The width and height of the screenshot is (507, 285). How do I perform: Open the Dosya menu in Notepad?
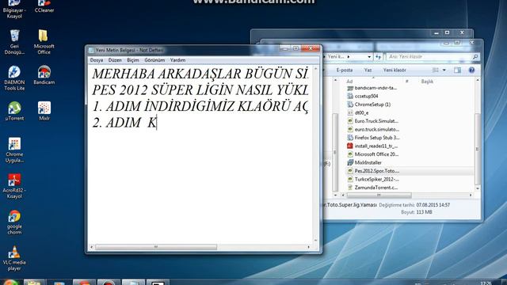click(x=97, y=60)
